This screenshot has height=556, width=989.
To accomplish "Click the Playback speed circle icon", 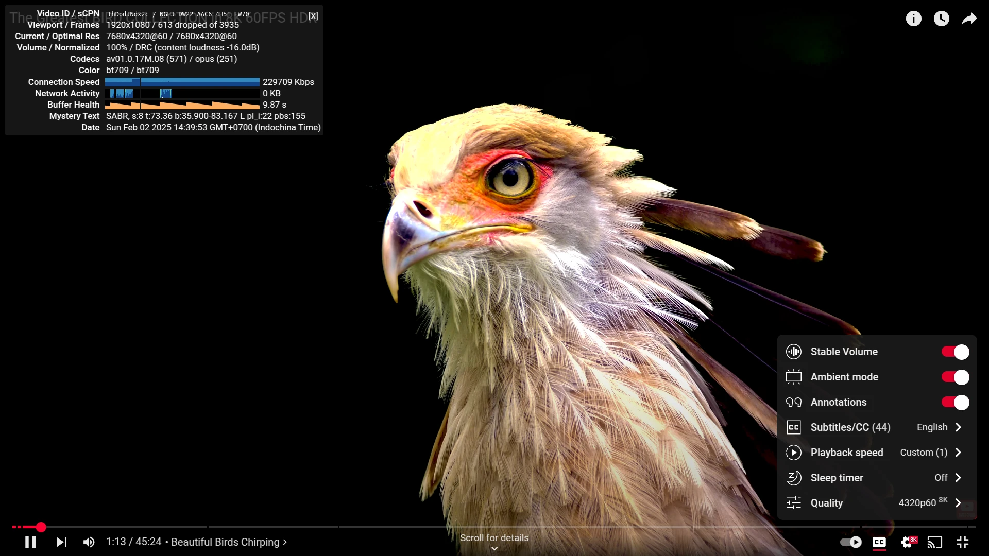I will 794,453.
